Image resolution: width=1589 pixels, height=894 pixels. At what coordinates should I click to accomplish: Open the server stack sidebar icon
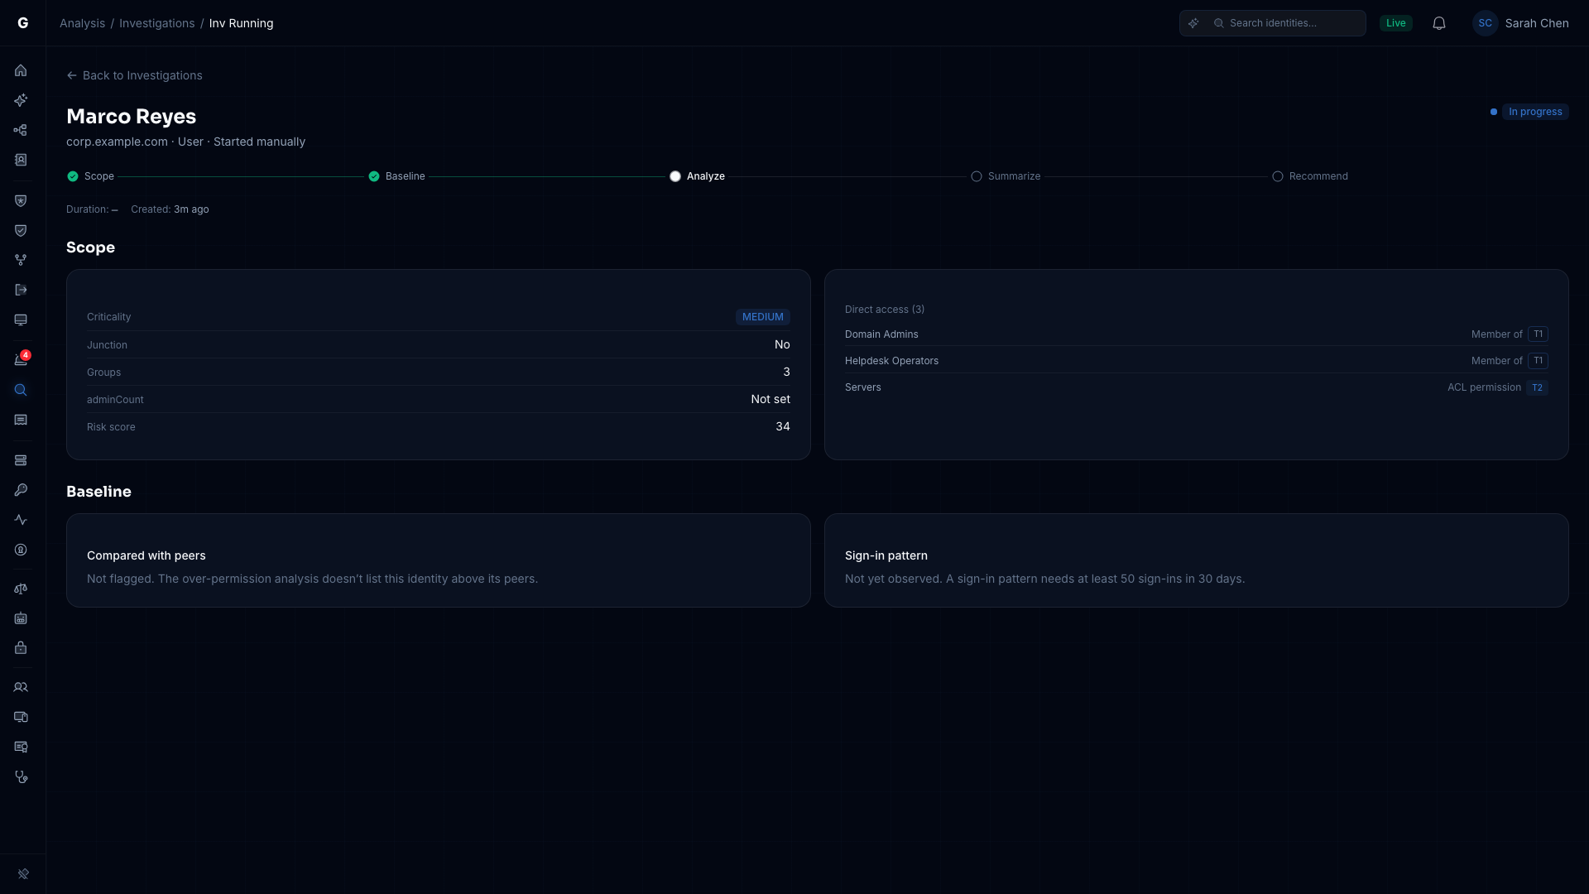[x=21, y=460]
